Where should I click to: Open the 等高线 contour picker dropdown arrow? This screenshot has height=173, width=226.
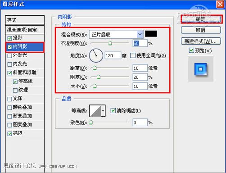tap(103, 111)
